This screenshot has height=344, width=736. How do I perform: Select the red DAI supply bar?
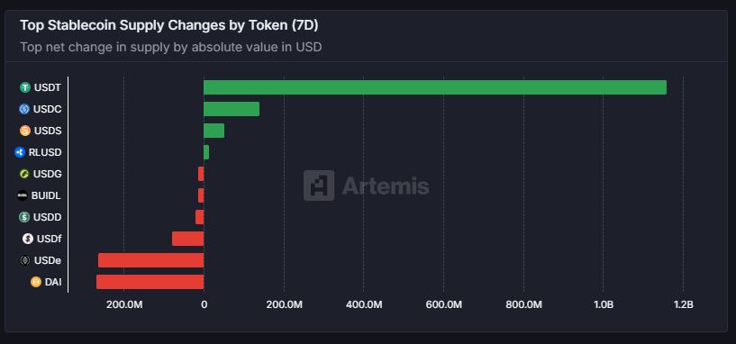(x=150, y=282)
